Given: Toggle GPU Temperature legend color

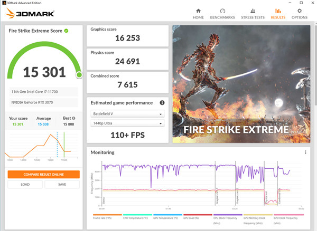Looking at the screenshot, I should pos(167,215).
